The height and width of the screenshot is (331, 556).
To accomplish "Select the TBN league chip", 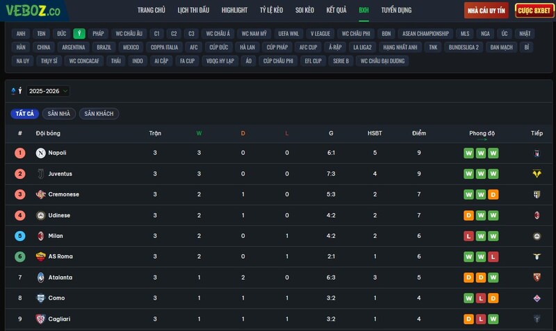I will click(42, 33).
